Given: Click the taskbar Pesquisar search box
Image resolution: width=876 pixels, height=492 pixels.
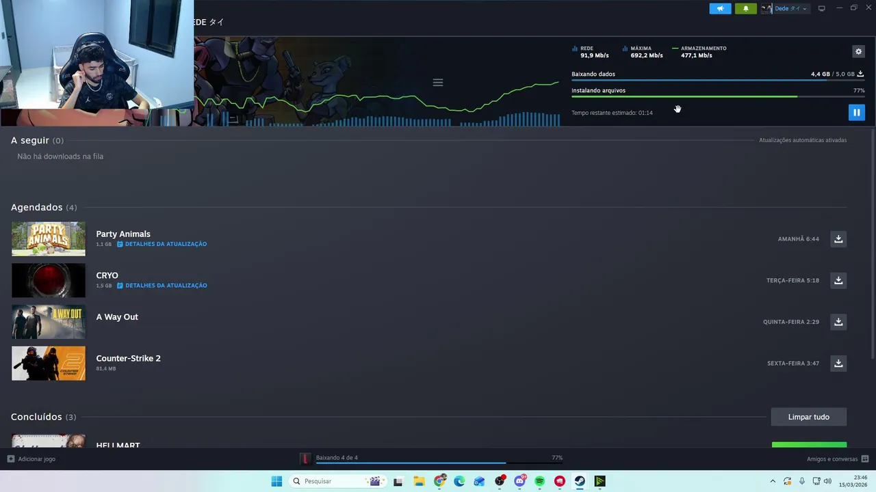Looking at the screenshot, I should point(337,481).
